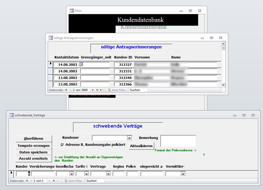Viewport: 263px width, 190px height.
Task: Toggle Adresse lt. Kundenangabe policiert checkbox
Action: pos(62,145)
